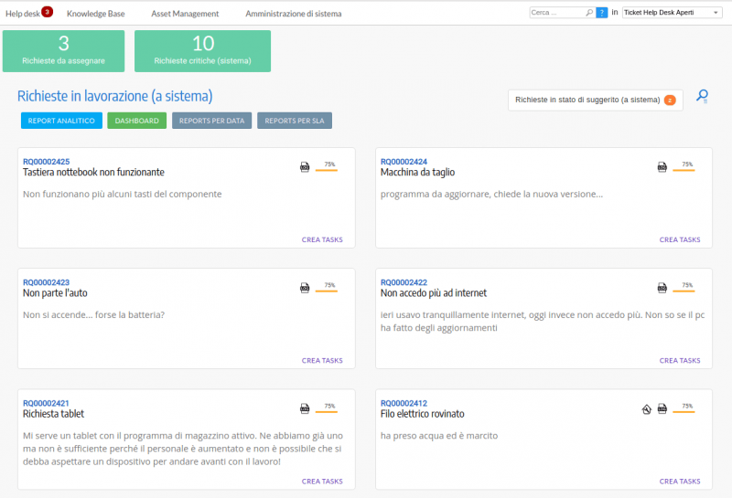Click description 'programma da aggiornare, chiede la nuova versione...'

pos(491,195)
